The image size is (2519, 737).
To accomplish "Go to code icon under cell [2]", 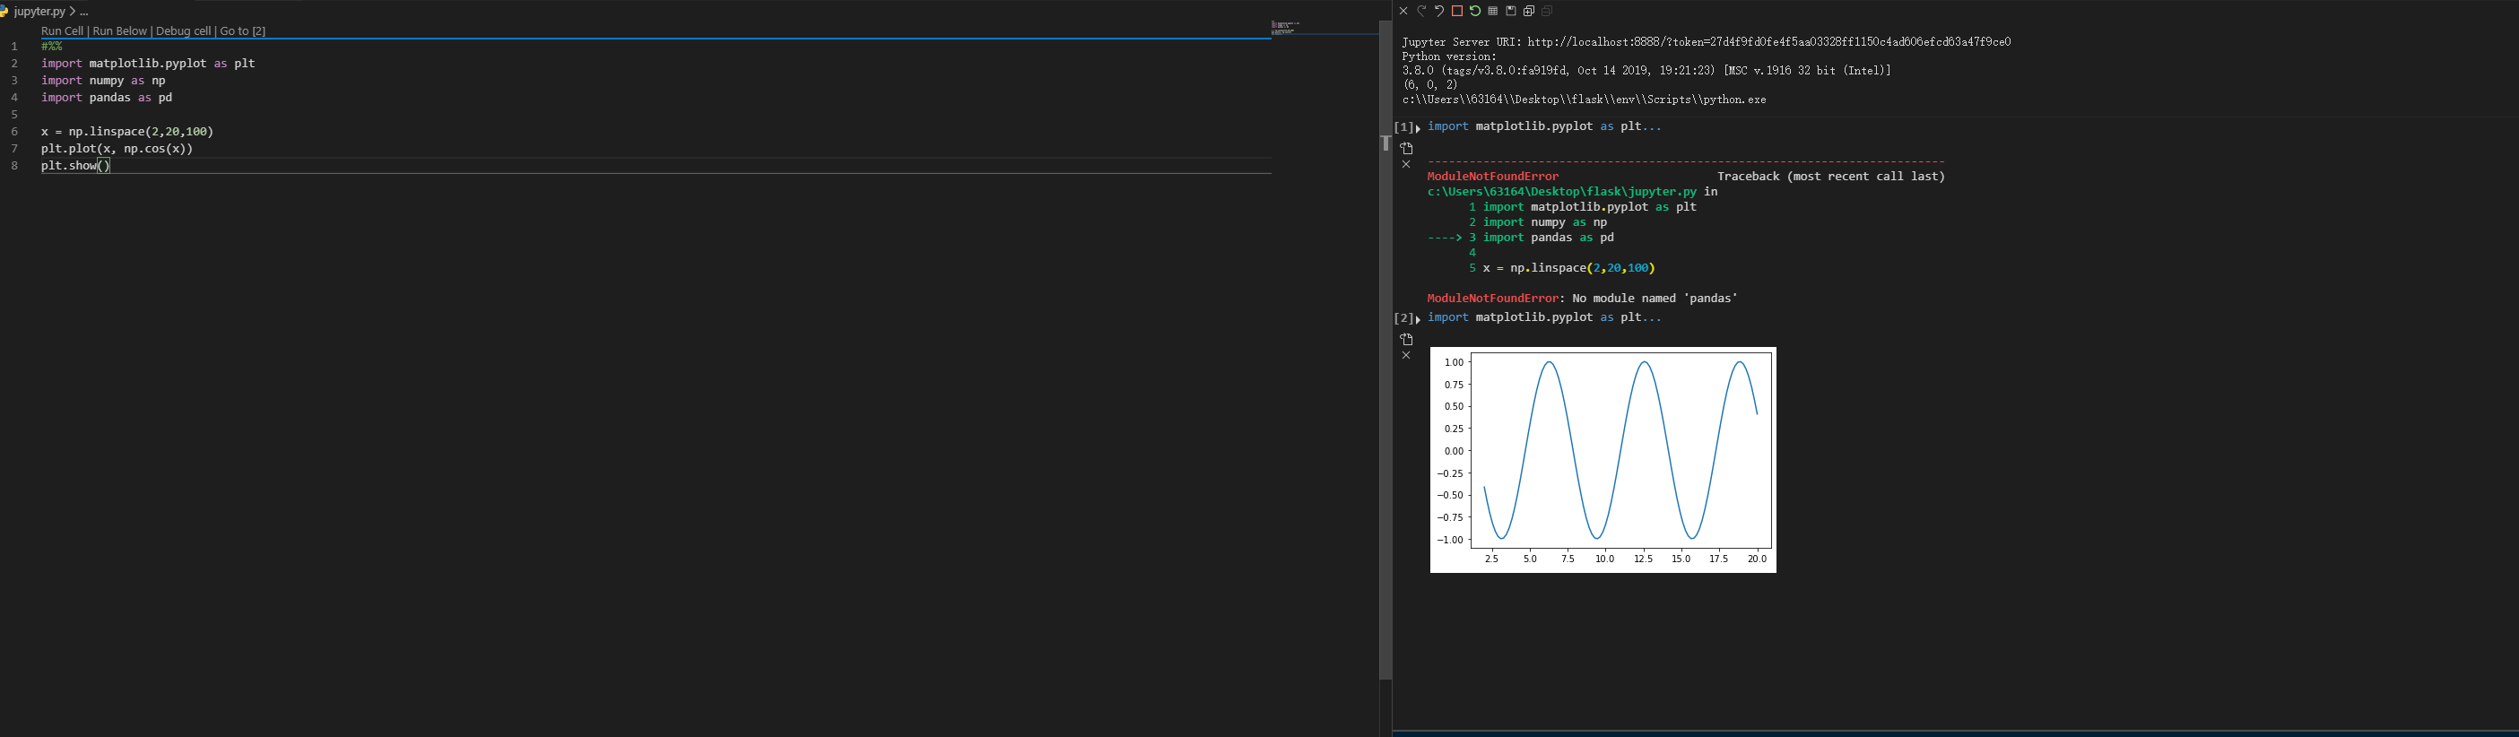I will 1406,339.
